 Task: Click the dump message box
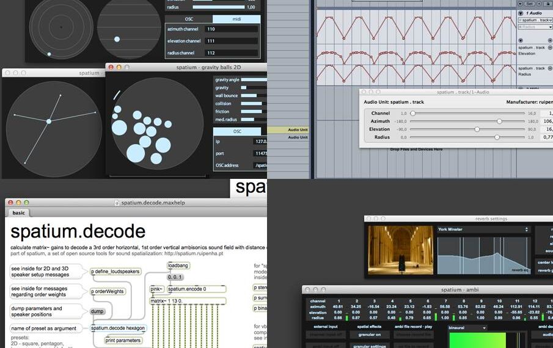click(97, 311)
